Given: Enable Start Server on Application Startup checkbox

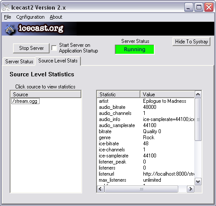Looking at the screenshot, I should [x=54, y=48].
